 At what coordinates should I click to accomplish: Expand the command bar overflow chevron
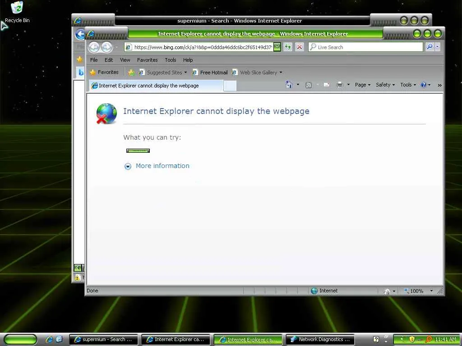click(x=439, y=85)
